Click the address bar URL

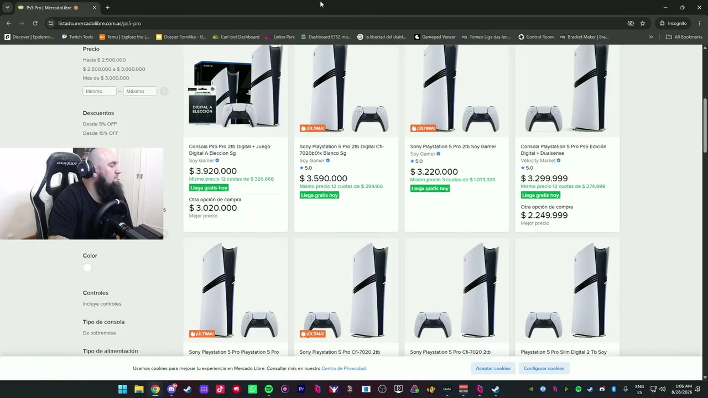pyautogui.click(x=100, y=23)
